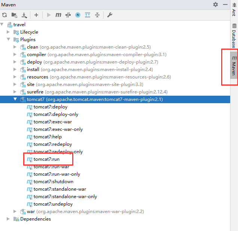This screenshot has width=238, height=231.
Task: Select the Maven side tab
Action: pyautogui.click(x=234, y=65)
